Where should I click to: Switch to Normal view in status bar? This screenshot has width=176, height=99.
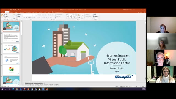point(121,87)
